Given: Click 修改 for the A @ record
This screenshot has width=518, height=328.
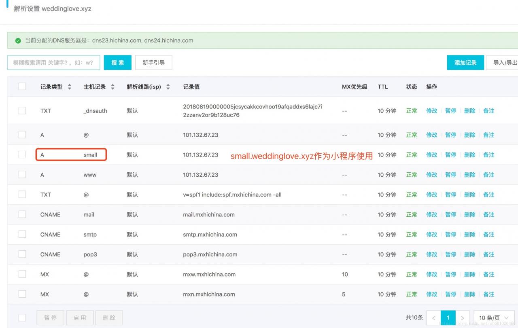Looking at the screenshot, I should 432,135.
